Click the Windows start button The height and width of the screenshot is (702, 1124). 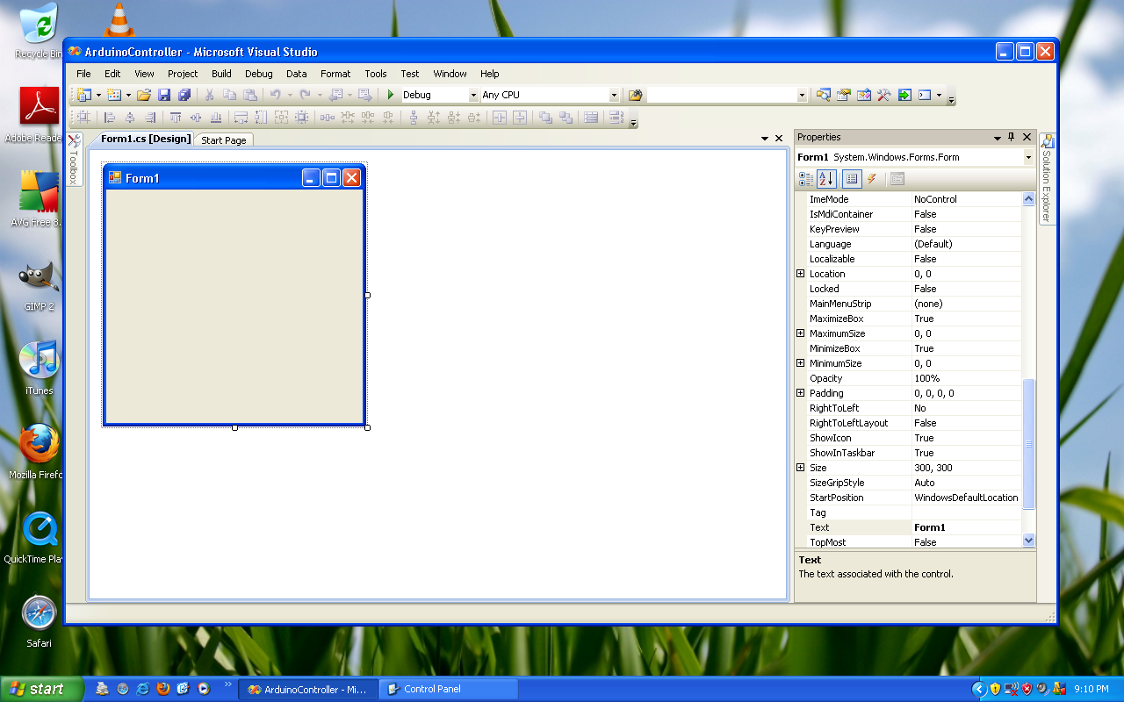(x=41, y=689)
